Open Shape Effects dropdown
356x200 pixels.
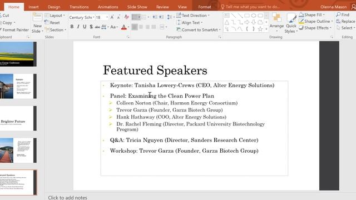tap(315, 28)
